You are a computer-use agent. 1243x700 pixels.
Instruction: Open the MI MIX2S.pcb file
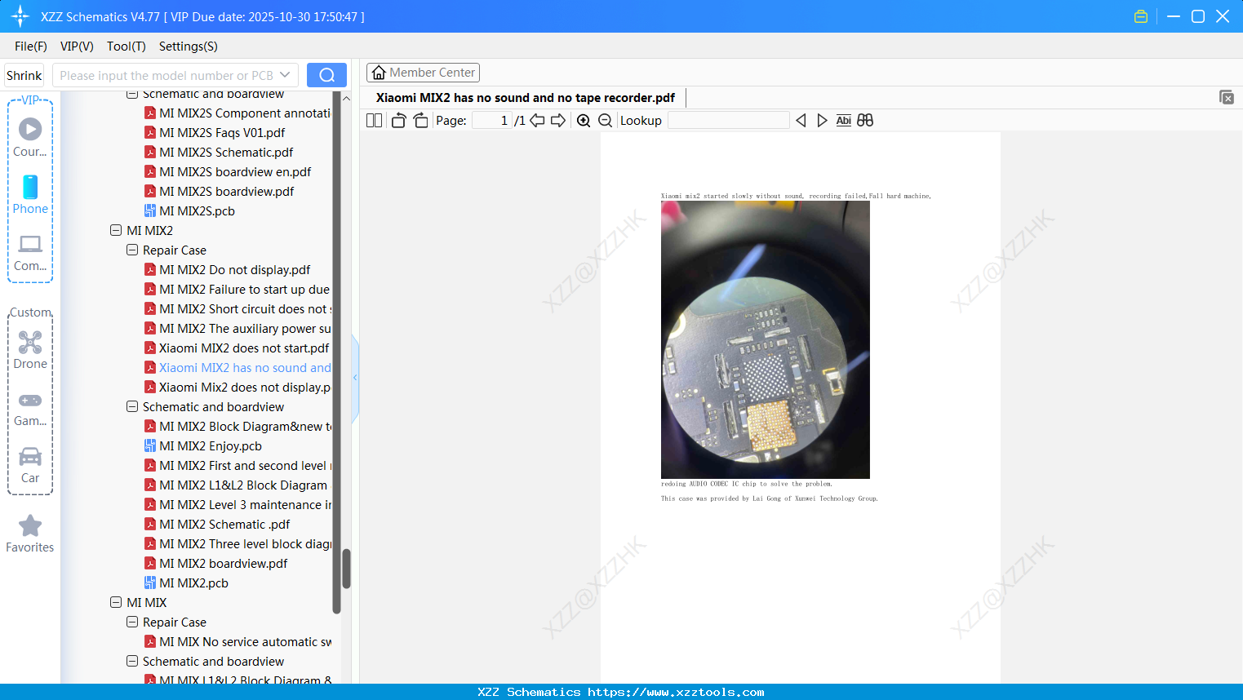pos(197,211)
